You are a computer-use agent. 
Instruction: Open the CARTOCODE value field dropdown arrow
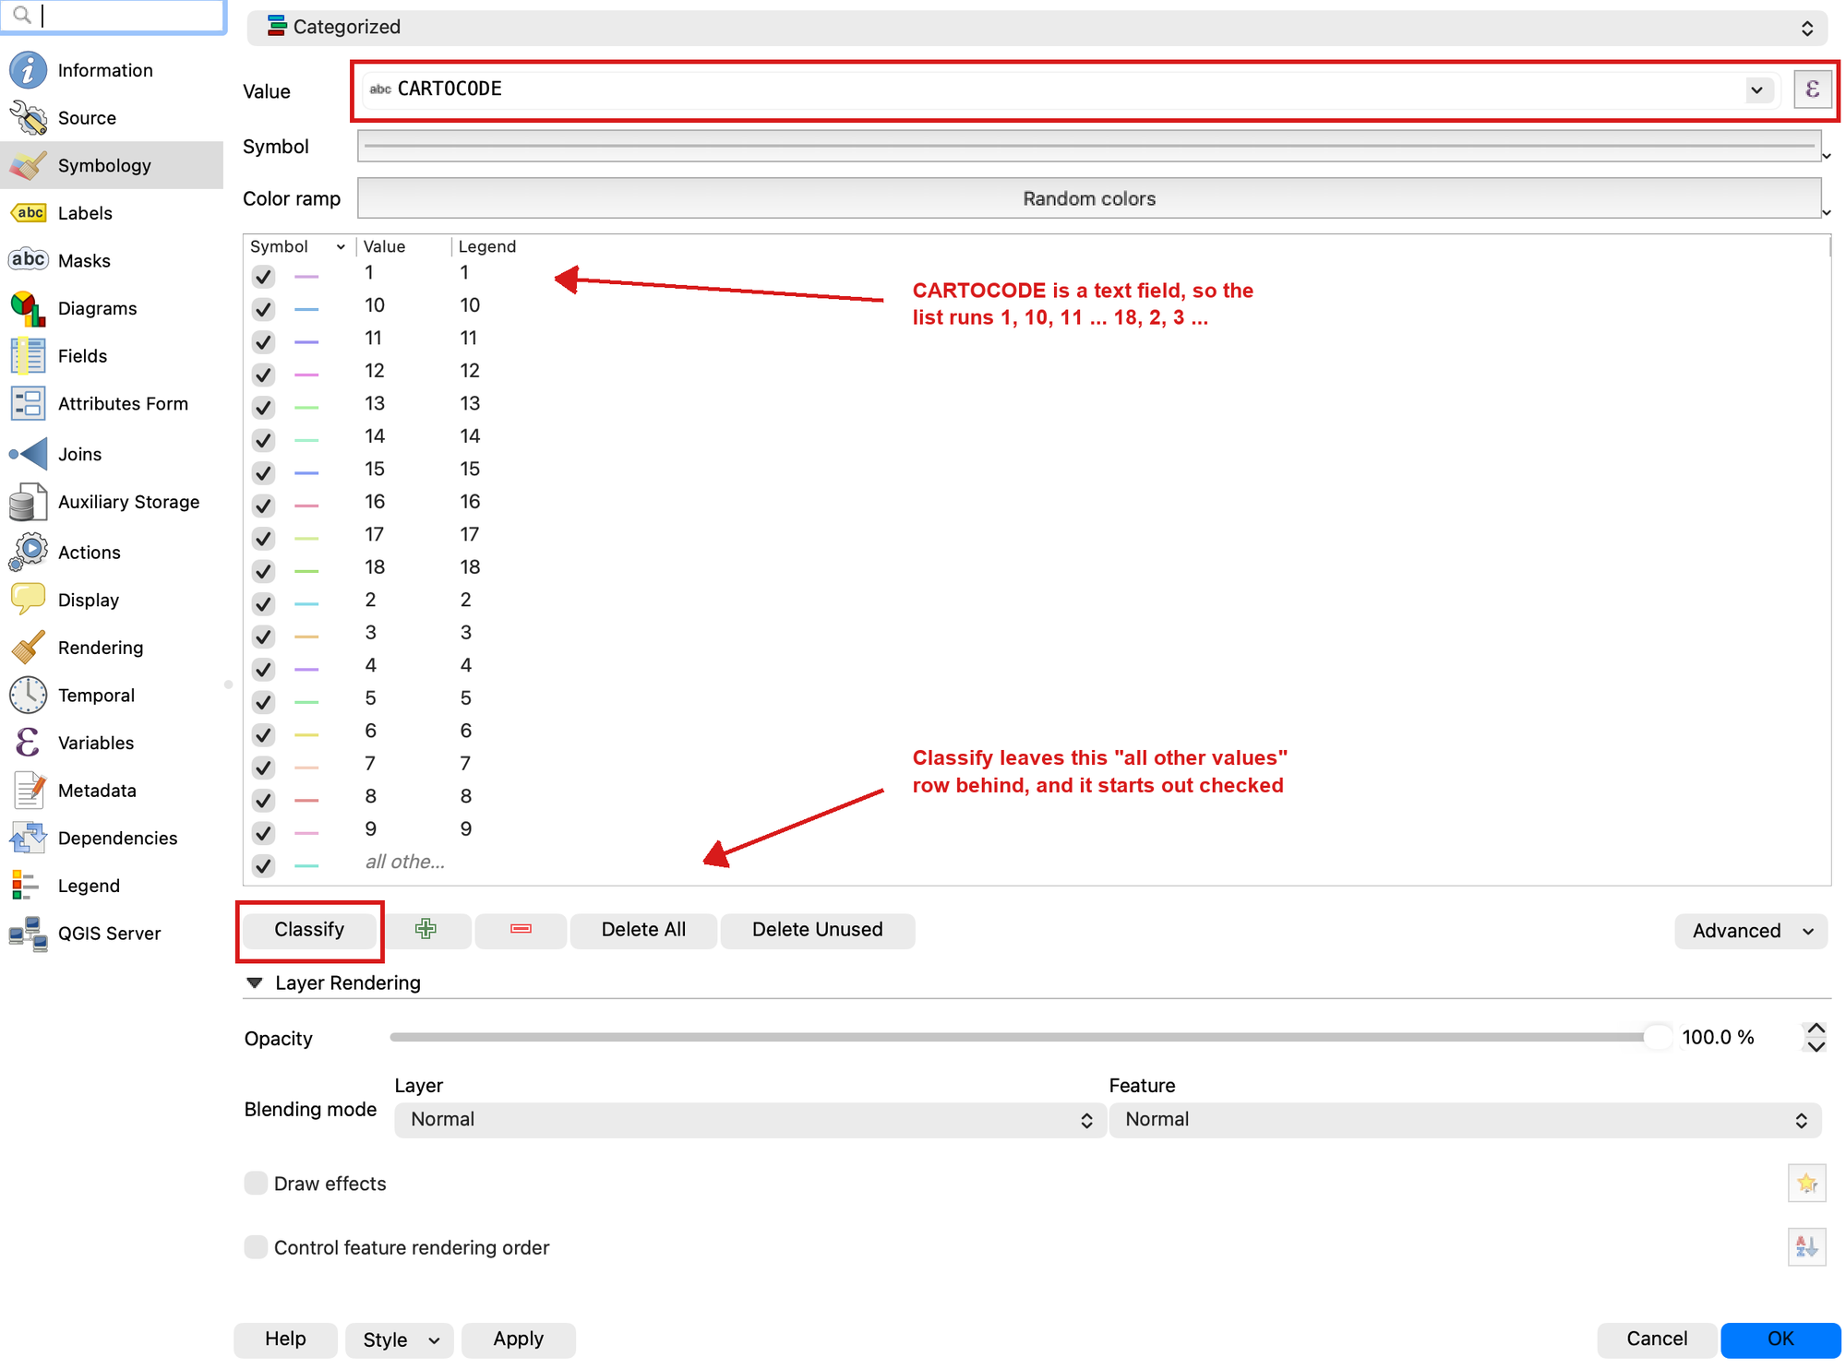pos(1756,89)
